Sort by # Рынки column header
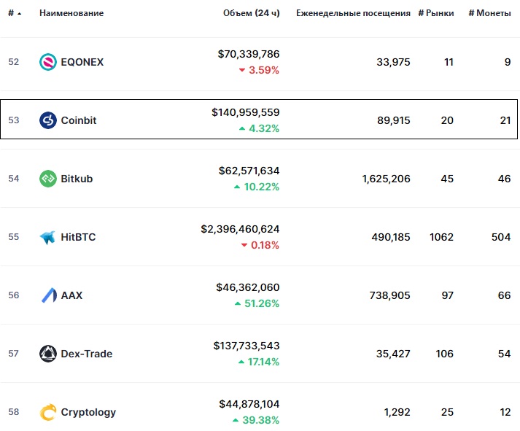 [x=436, y=13]
